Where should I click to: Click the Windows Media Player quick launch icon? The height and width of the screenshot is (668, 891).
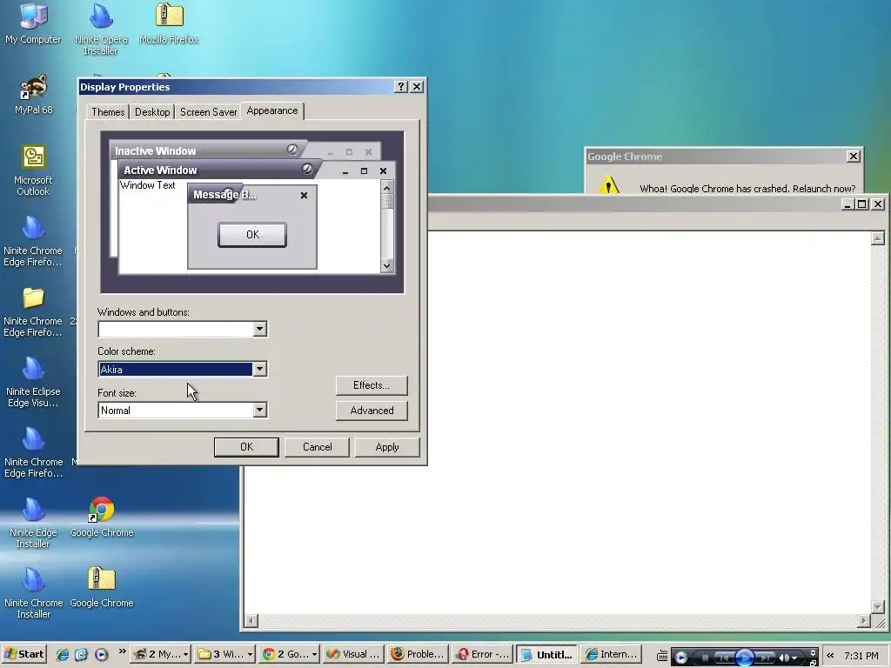tap(101, 654)
